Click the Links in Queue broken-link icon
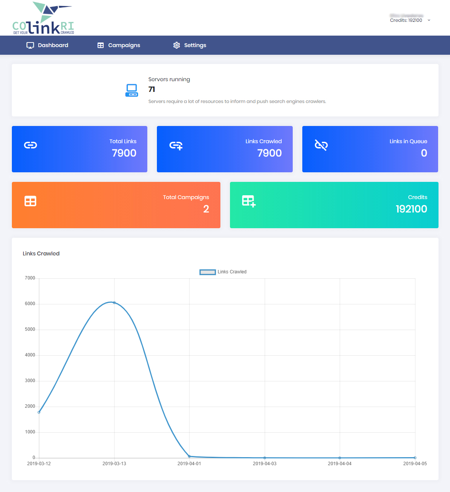The image size is (450, 492). coord(321,145)
